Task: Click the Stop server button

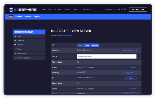Action: point(87,45)
